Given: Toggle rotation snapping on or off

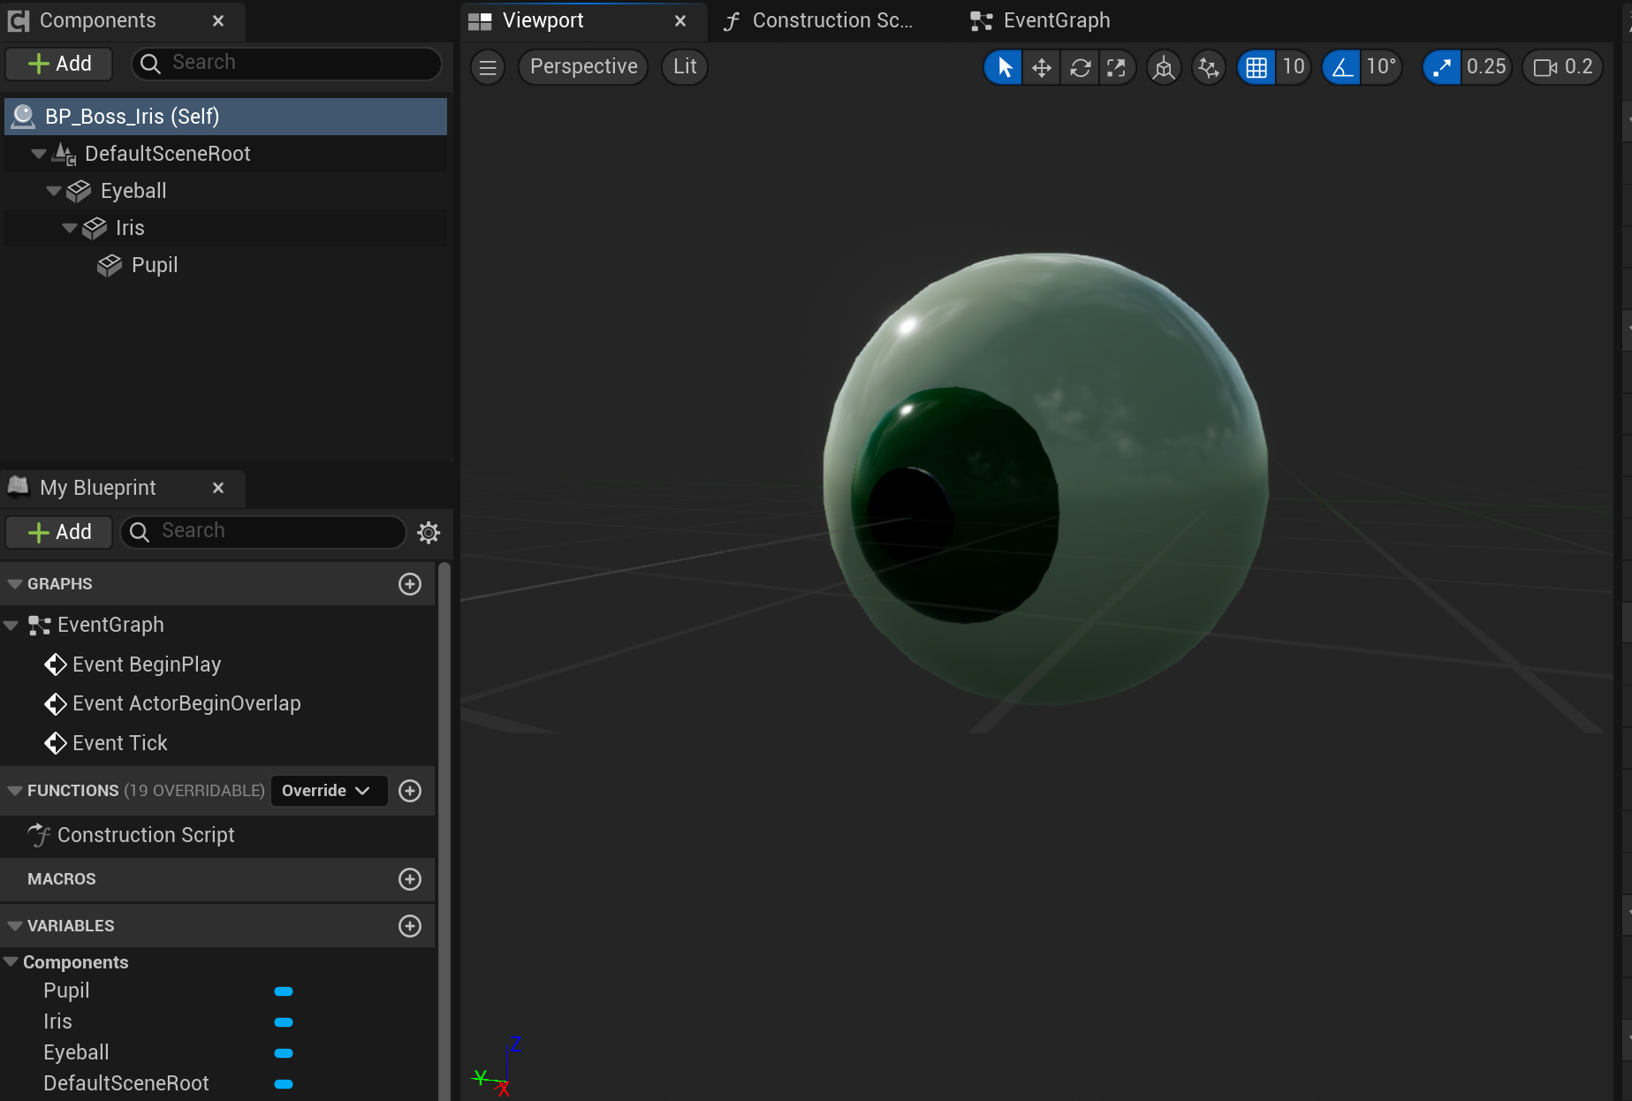Looking at the screenshot, I should click(x=1341, y=67).
